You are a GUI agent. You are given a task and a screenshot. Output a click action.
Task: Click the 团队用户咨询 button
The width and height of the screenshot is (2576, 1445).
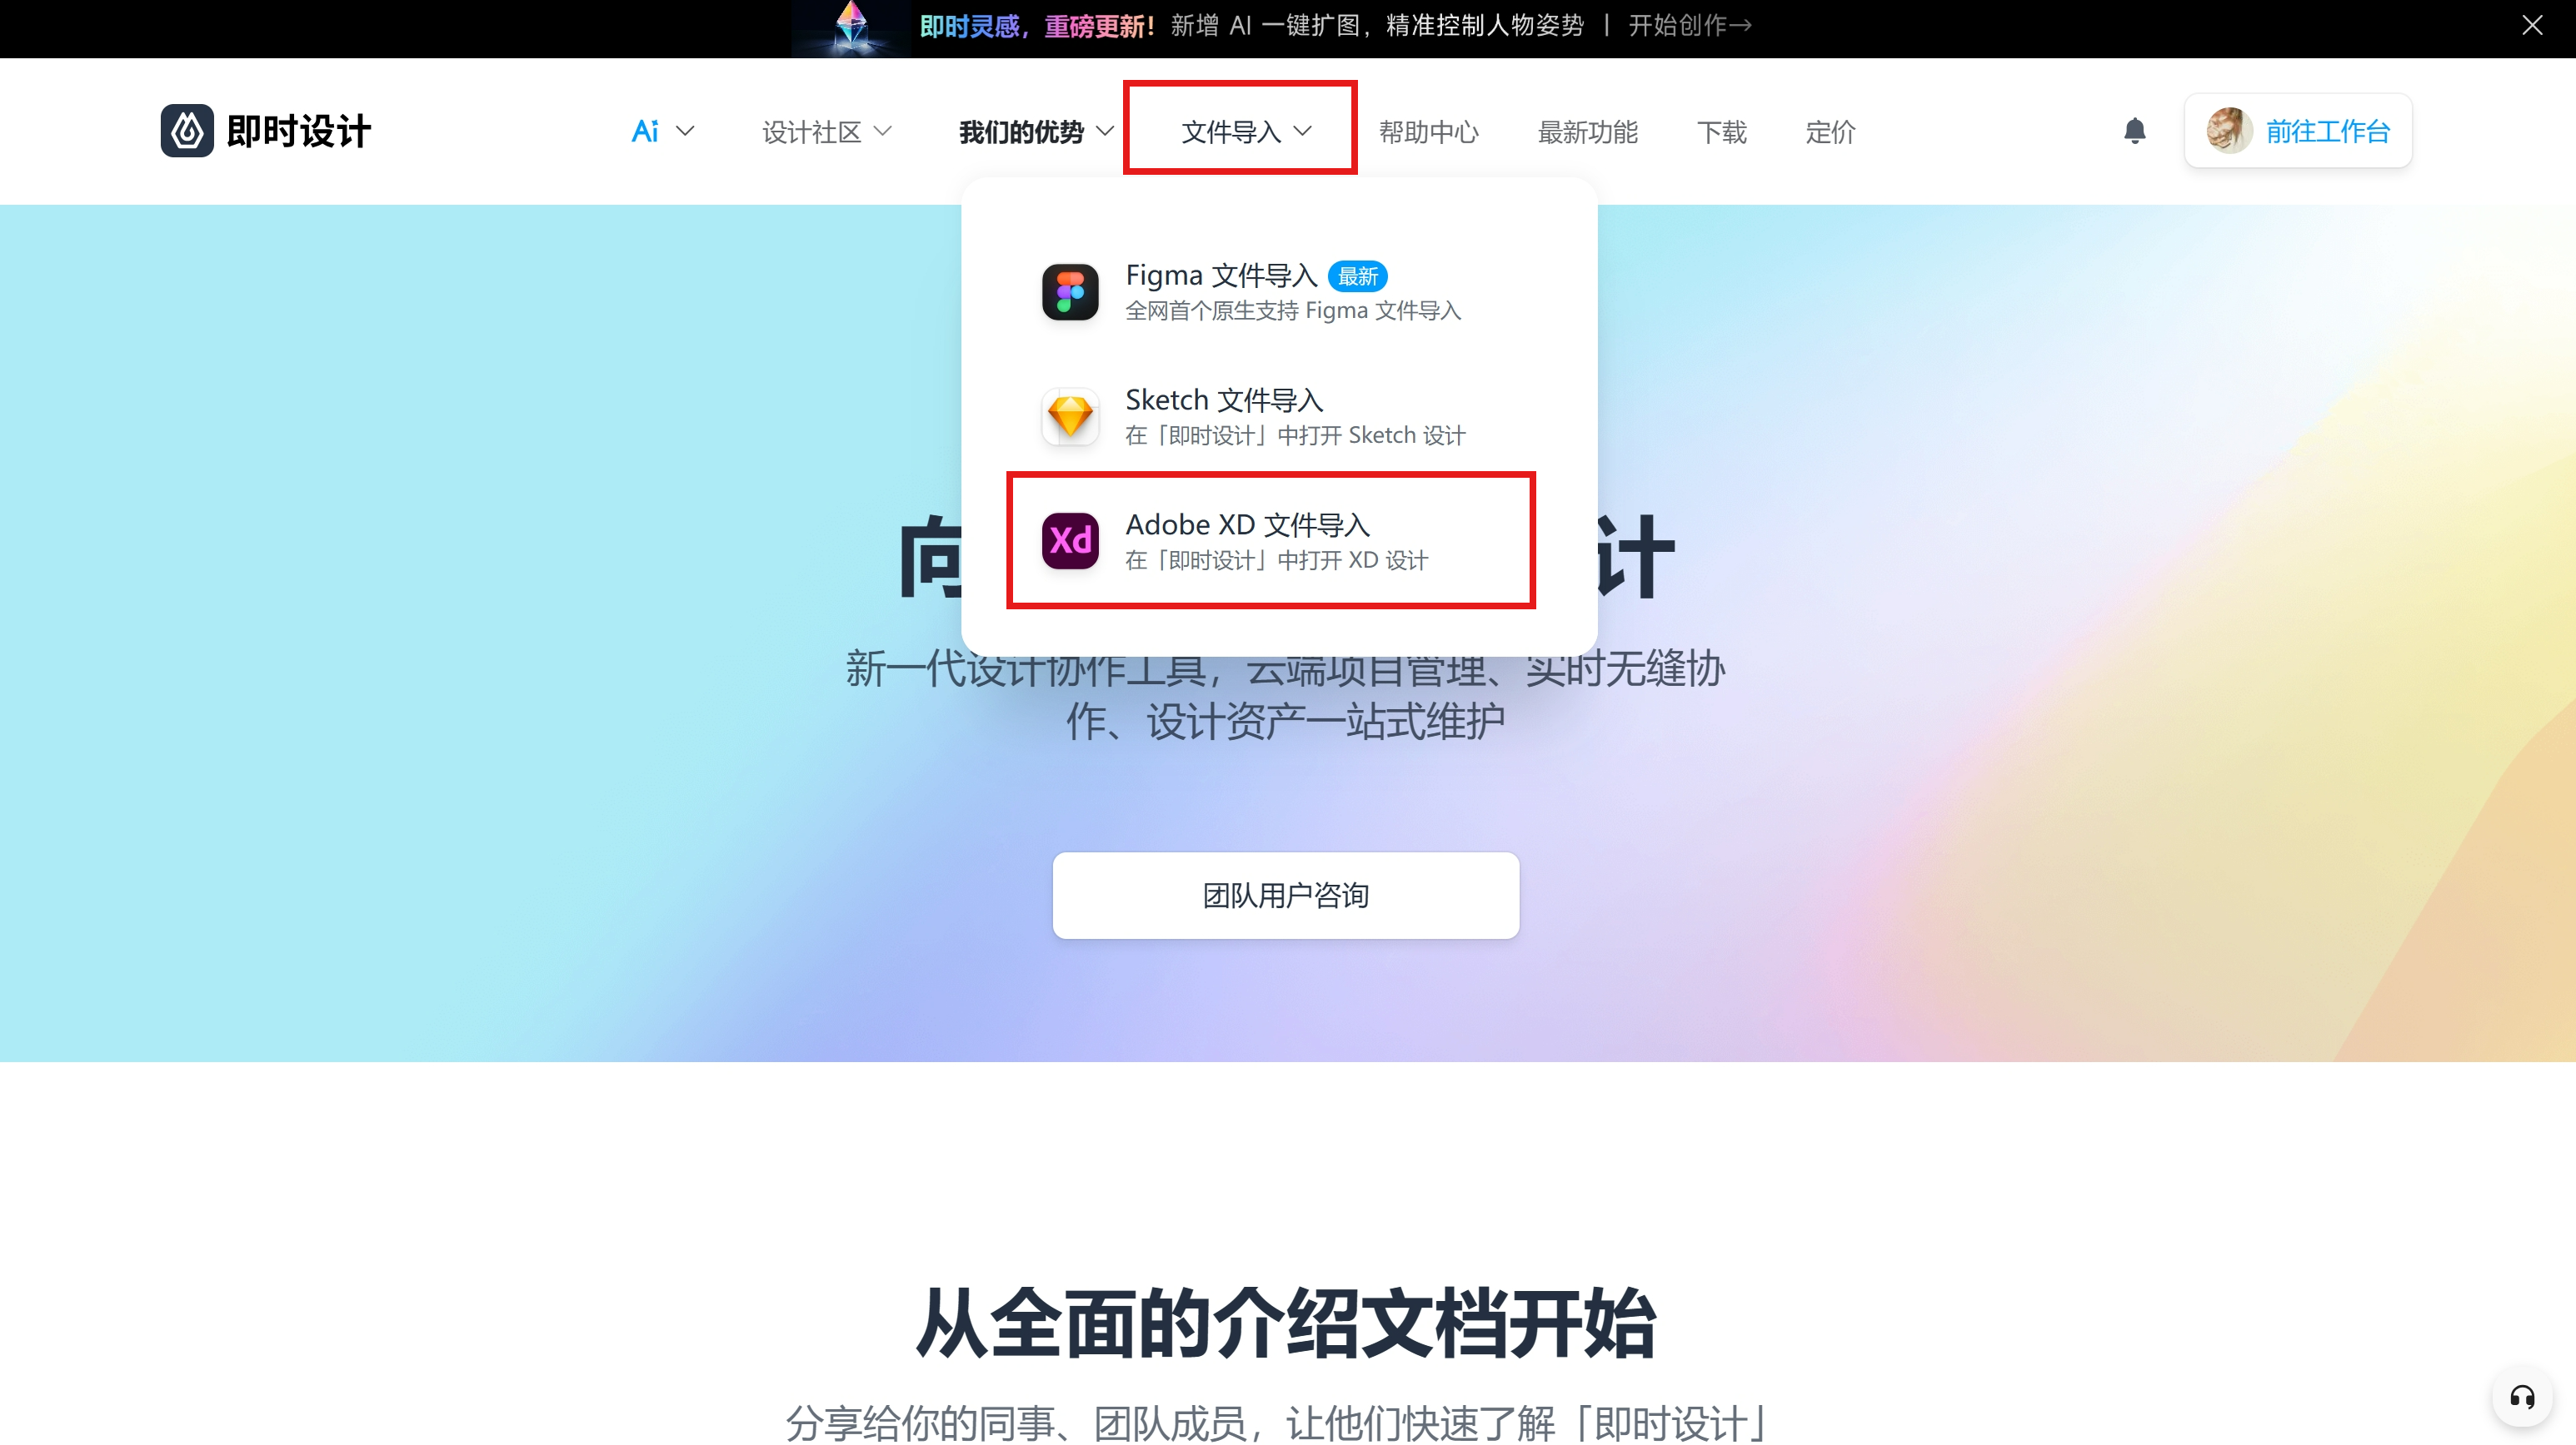pyautogui.click(x=1286, y=895)
